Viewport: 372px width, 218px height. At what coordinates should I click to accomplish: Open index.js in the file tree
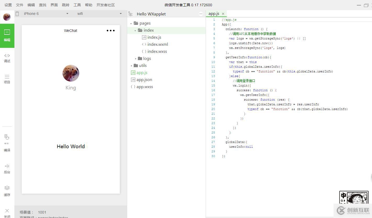[x=154, y=37]
